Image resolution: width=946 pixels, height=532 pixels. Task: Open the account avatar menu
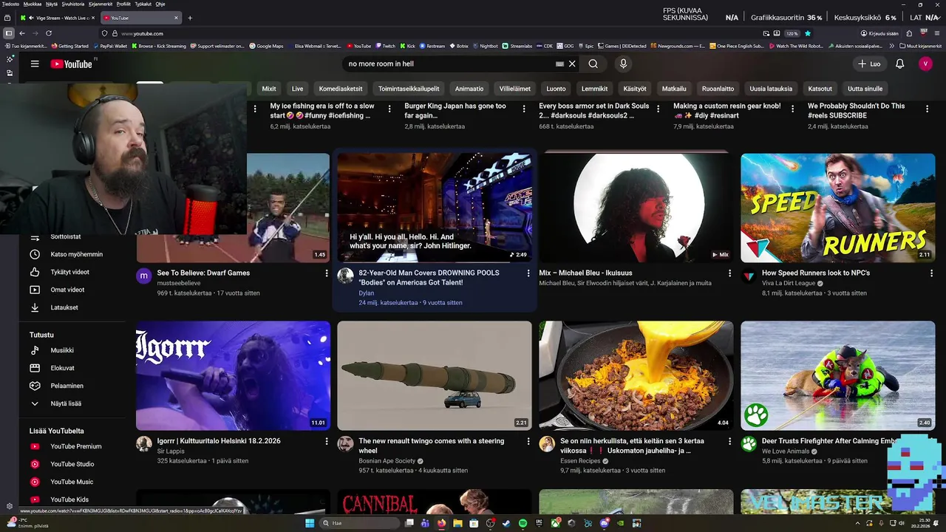pyautogui.click(x=925, y=64)
